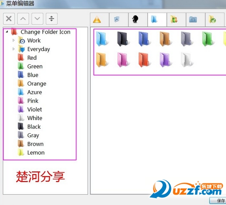Move item down with the down-arrow button
The width and height of the screenshot is (226, 205).
pos(37,19)
